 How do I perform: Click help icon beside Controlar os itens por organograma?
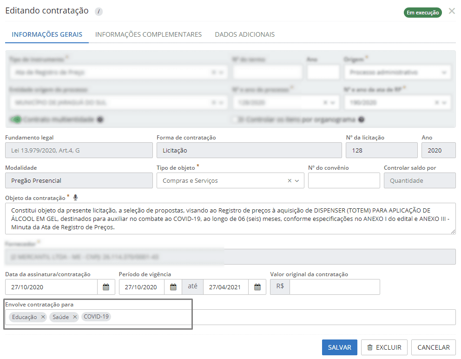click(362, 120)
